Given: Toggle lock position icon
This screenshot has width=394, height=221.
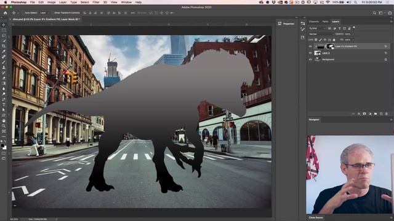Looking at the screenshot, I should tap(325, 40).
